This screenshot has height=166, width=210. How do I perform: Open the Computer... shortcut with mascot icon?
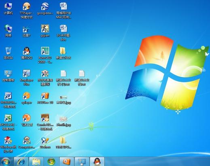pos(27,143)
